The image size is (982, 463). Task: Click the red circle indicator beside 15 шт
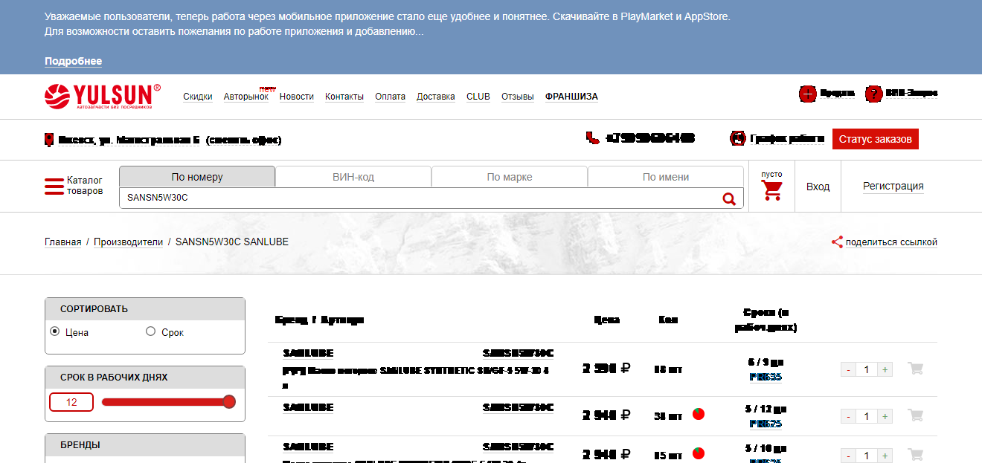point(698,453)
